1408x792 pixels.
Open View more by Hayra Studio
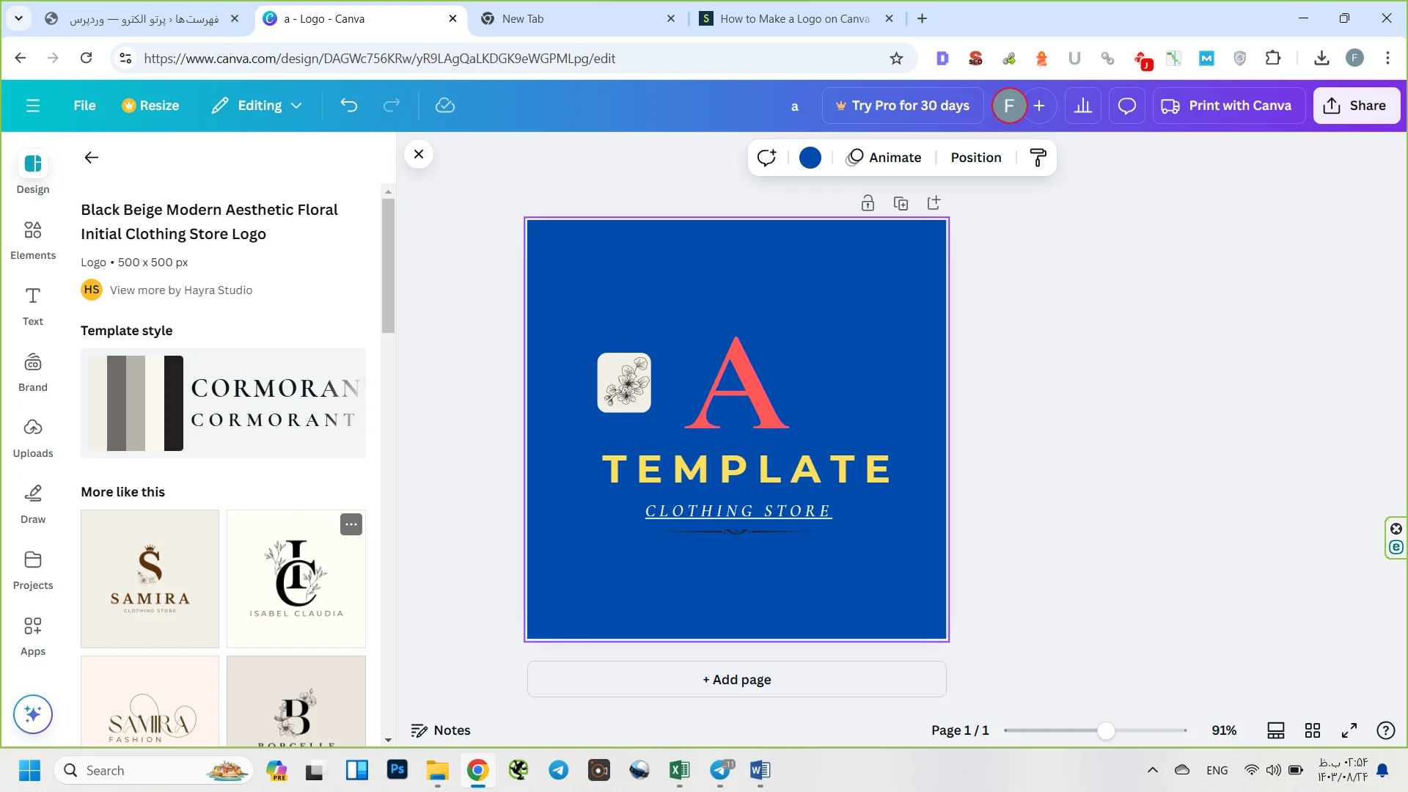181,290
